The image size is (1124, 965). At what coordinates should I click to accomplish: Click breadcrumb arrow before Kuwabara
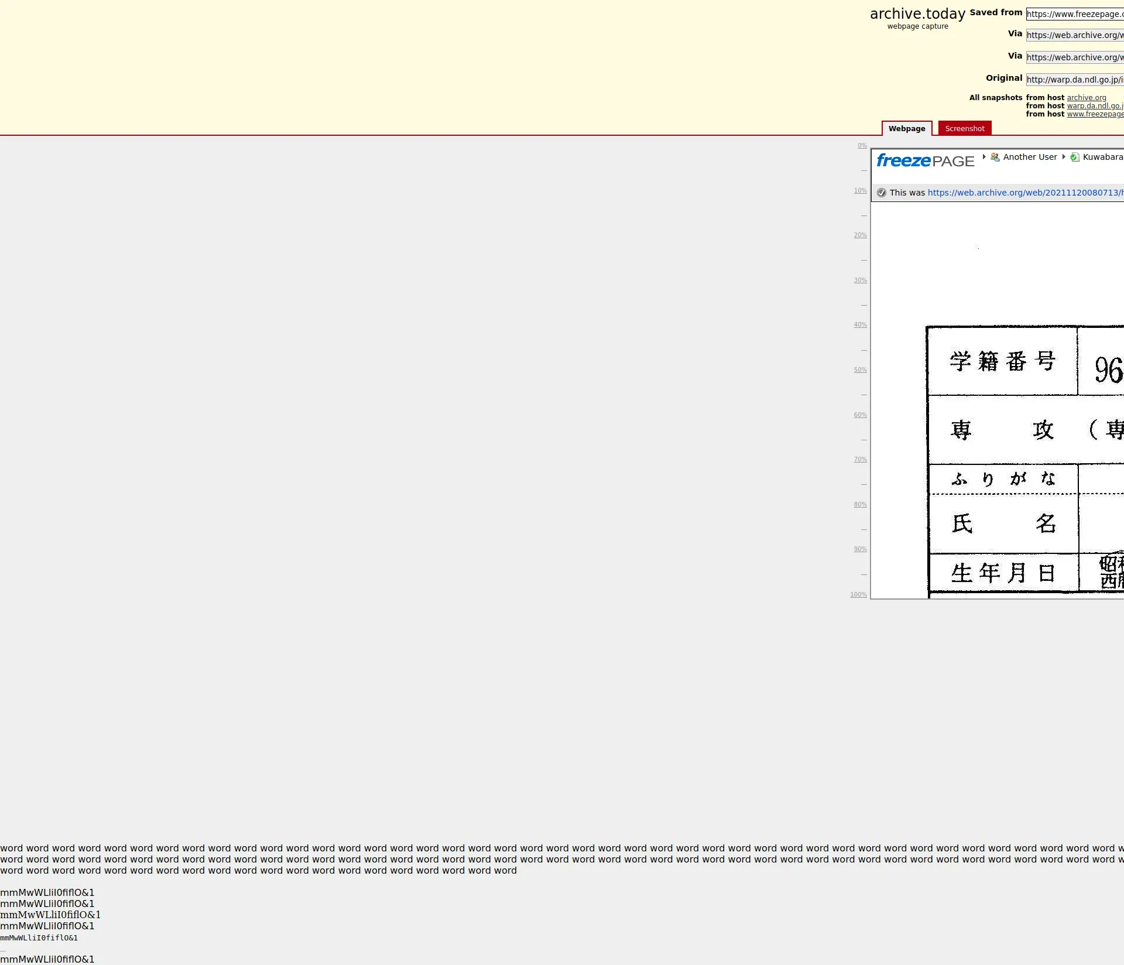pyautogui.click(x=1064, y=156)
